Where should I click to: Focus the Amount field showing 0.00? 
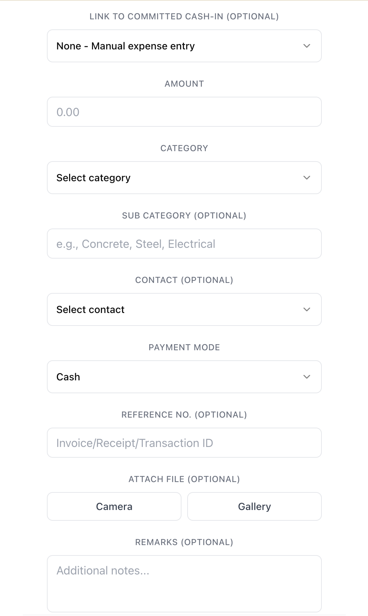click(184, 112)
